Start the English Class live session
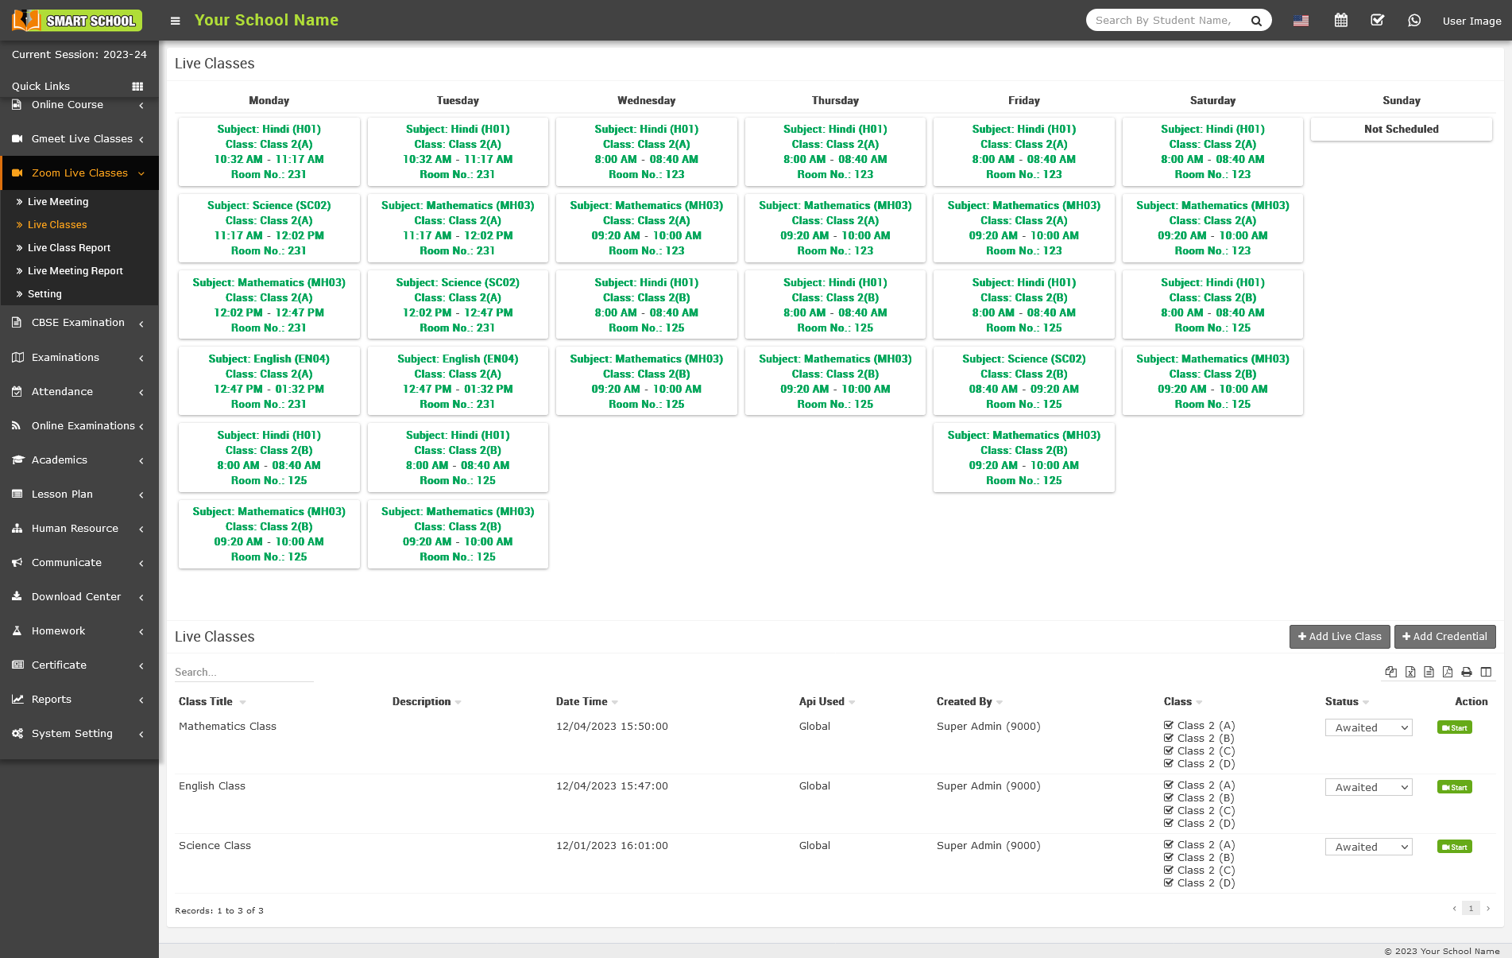 1454,787
